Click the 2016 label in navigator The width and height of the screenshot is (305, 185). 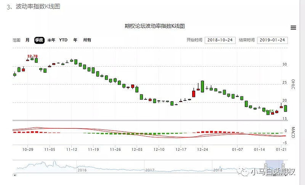click(82, 170)
